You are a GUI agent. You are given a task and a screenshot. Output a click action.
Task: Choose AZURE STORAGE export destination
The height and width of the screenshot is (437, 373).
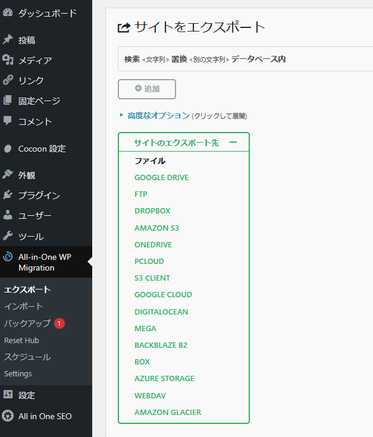(x=164, y=379)
